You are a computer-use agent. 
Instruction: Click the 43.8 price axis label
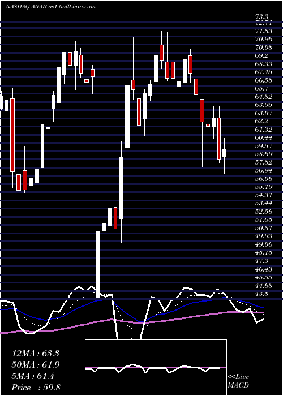pos(262,294)
